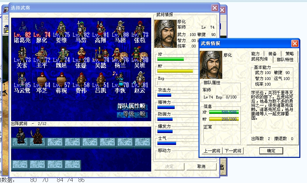Image resolution: width=307 pixels, height=183 pixels.
Task: Click the greyed 决定 button
Action: pyautogui.click(x=169, y=166)
